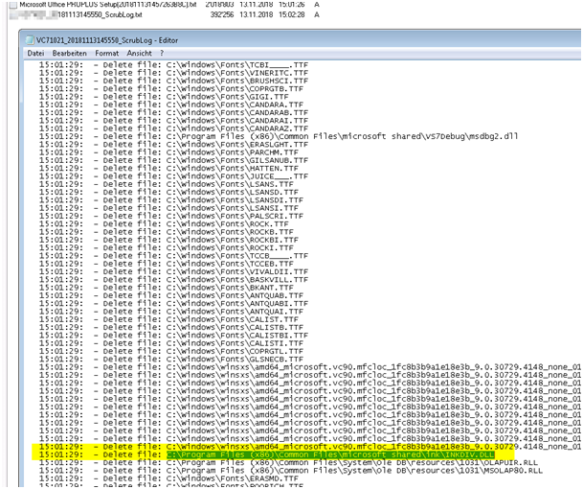Click the line deleting LSANSD.TTF
The image size is (583, 489).
pyautogui.click(x=168, y=192)
